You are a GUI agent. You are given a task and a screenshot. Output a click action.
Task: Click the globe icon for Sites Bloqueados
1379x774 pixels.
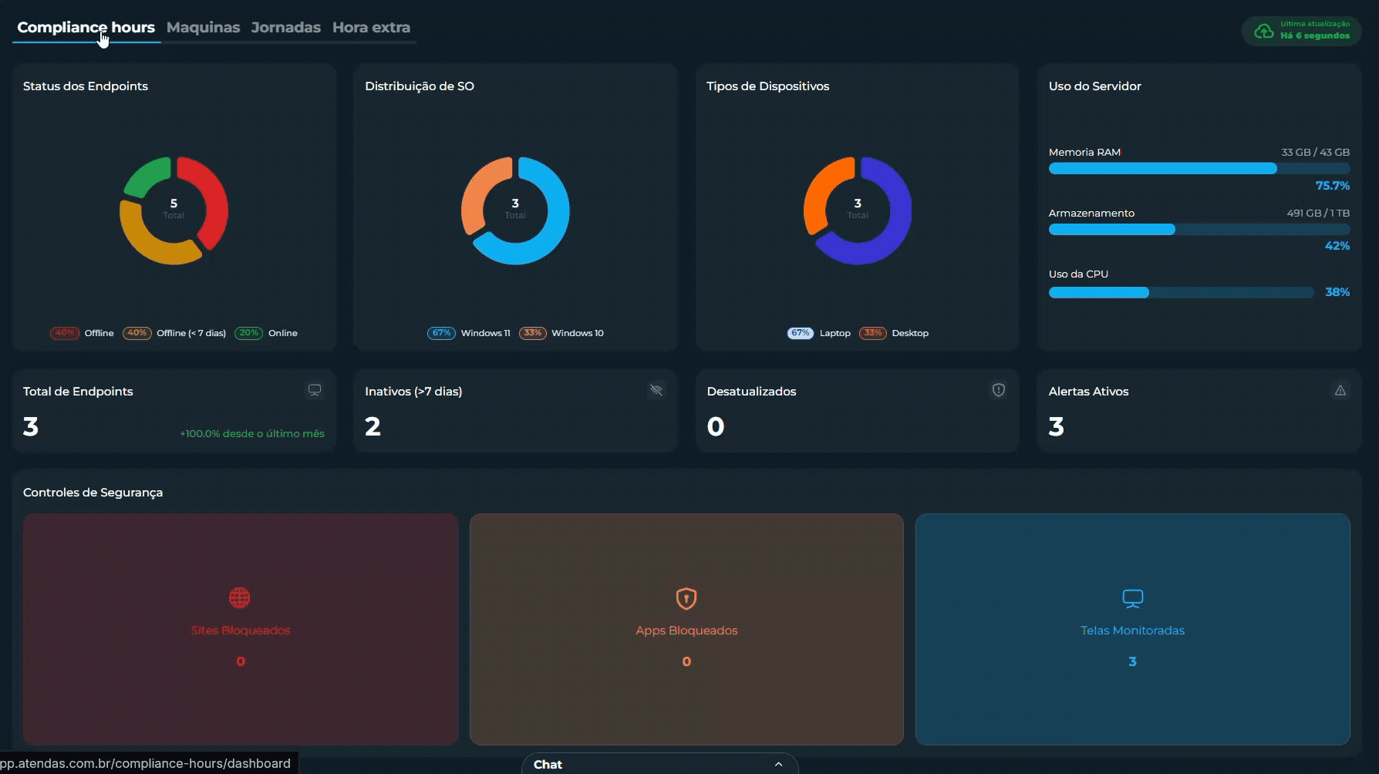pyautogui.click(x=240, y=597)
